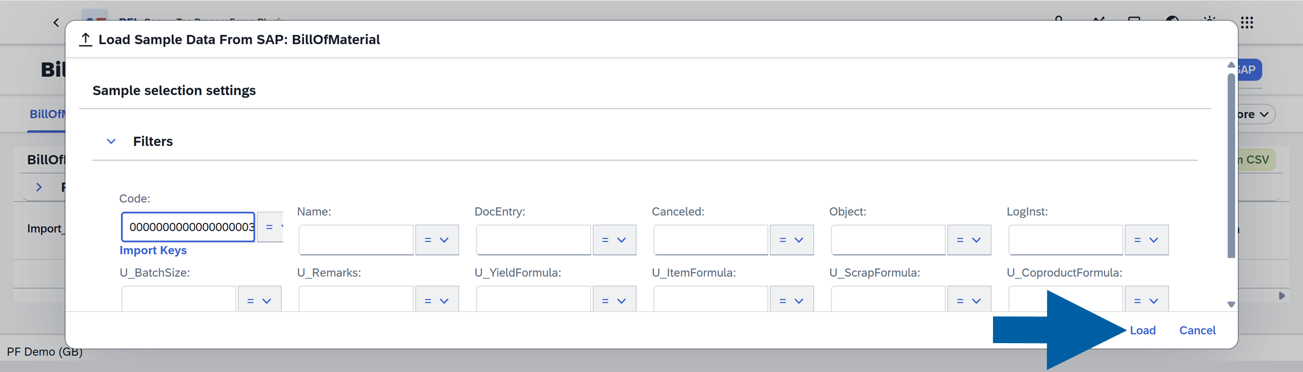Open the DocEntry operator dropdown
1303x372 pixels.
click(x=615, y=240)
